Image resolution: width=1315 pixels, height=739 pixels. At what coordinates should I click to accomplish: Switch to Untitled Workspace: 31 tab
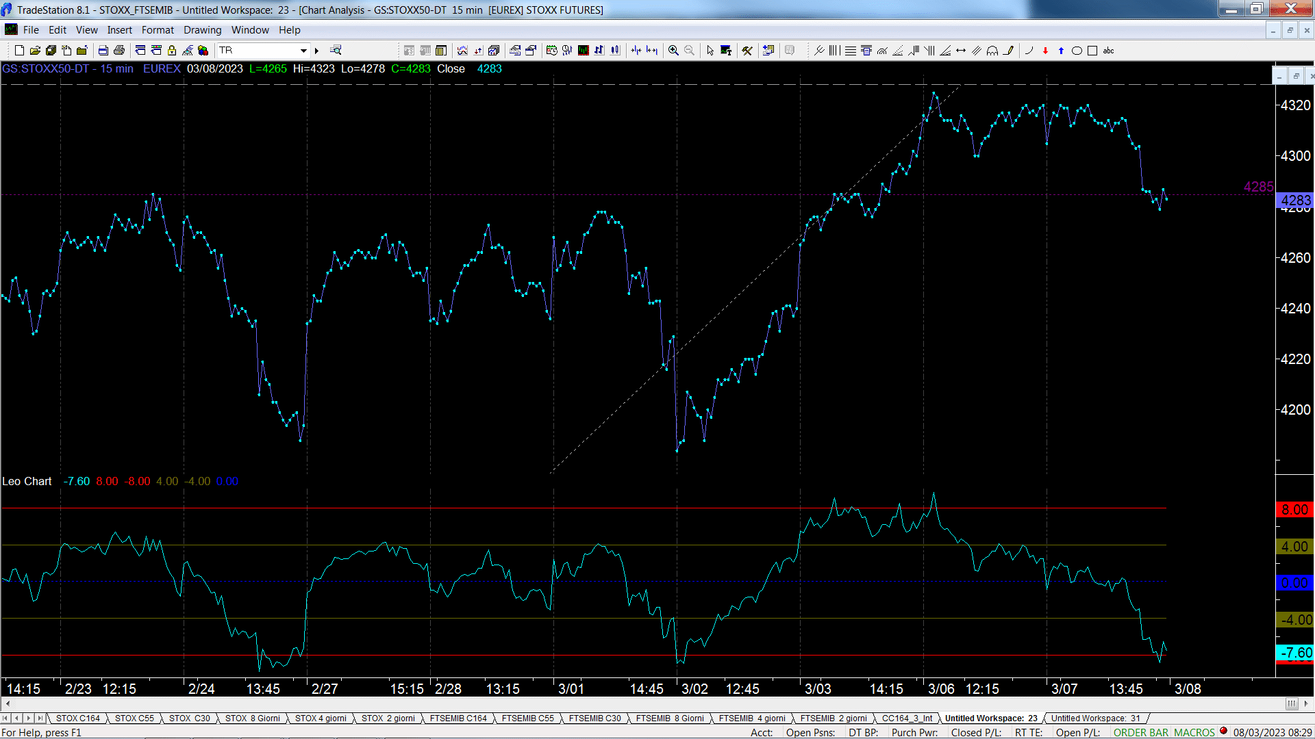[x=1096, y=718]
